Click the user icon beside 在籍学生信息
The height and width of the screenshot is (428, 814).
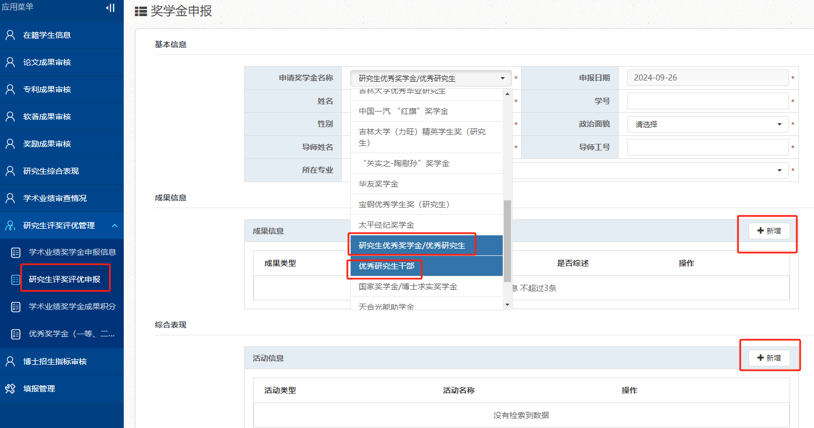coord(10,35)
